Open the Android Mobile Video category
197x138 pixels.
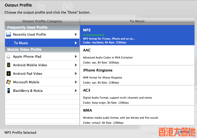click(x=42, y=65)
